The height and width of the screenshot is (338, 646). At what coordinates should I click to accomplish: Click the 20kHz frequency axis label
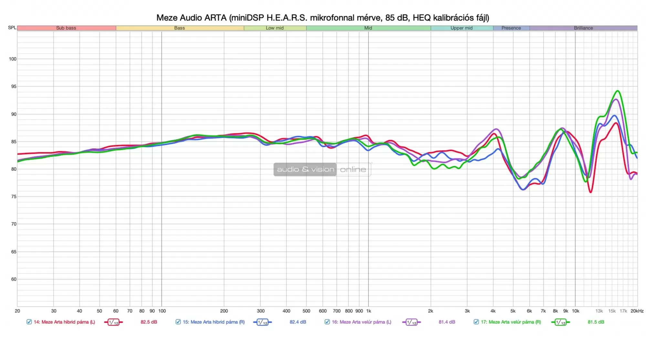click(x=637, y=311)
